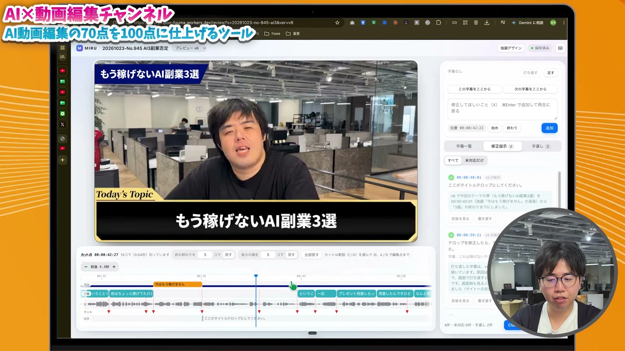Decrease the 前後 8.8秒 zoom with minus
The height and width of the screenshot is (351, 625).
pyautogui.click(x=86, y=267)
